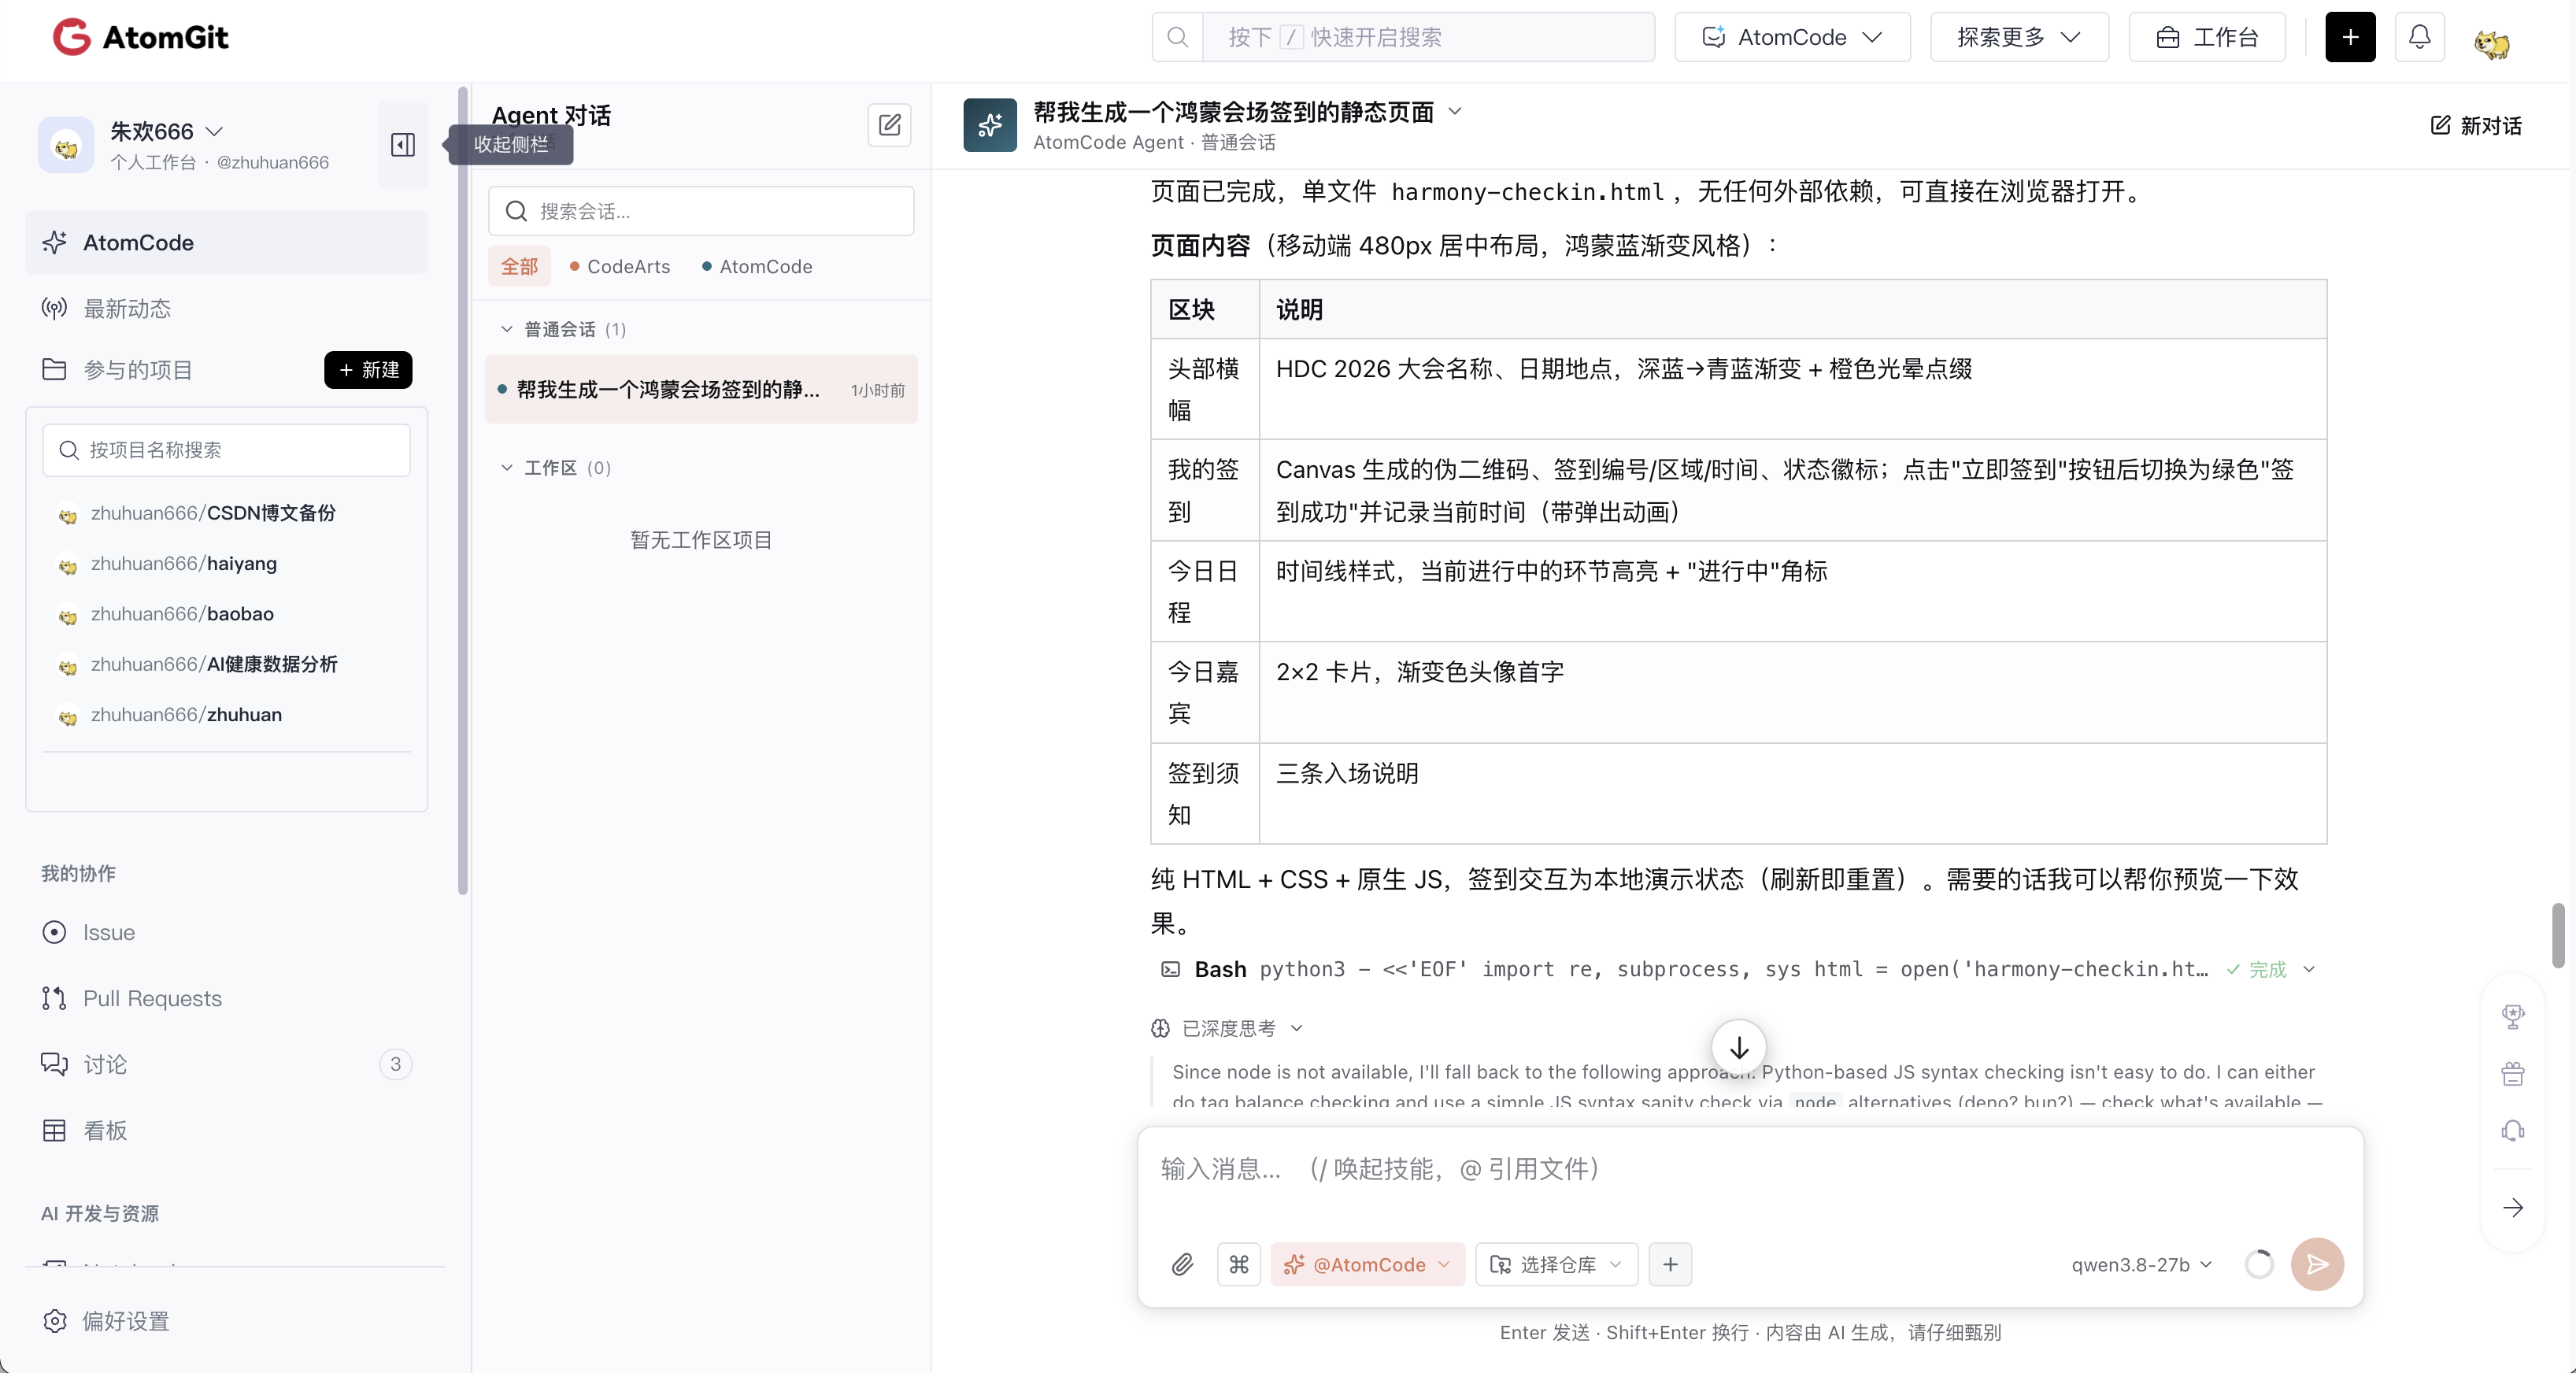Image resolution: width=2576 pixels, height=1373 pixels.
Task: Click the 搜索会话 input field
Action: tap(701, 211)
